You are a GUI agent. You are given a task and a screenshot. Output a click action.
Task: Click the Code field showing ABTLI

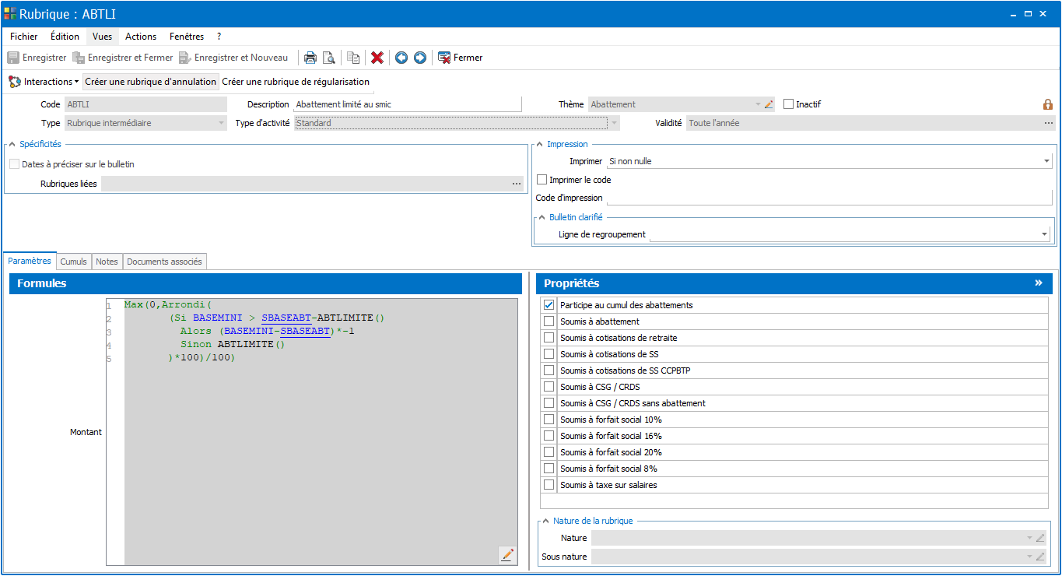point(145,104)
